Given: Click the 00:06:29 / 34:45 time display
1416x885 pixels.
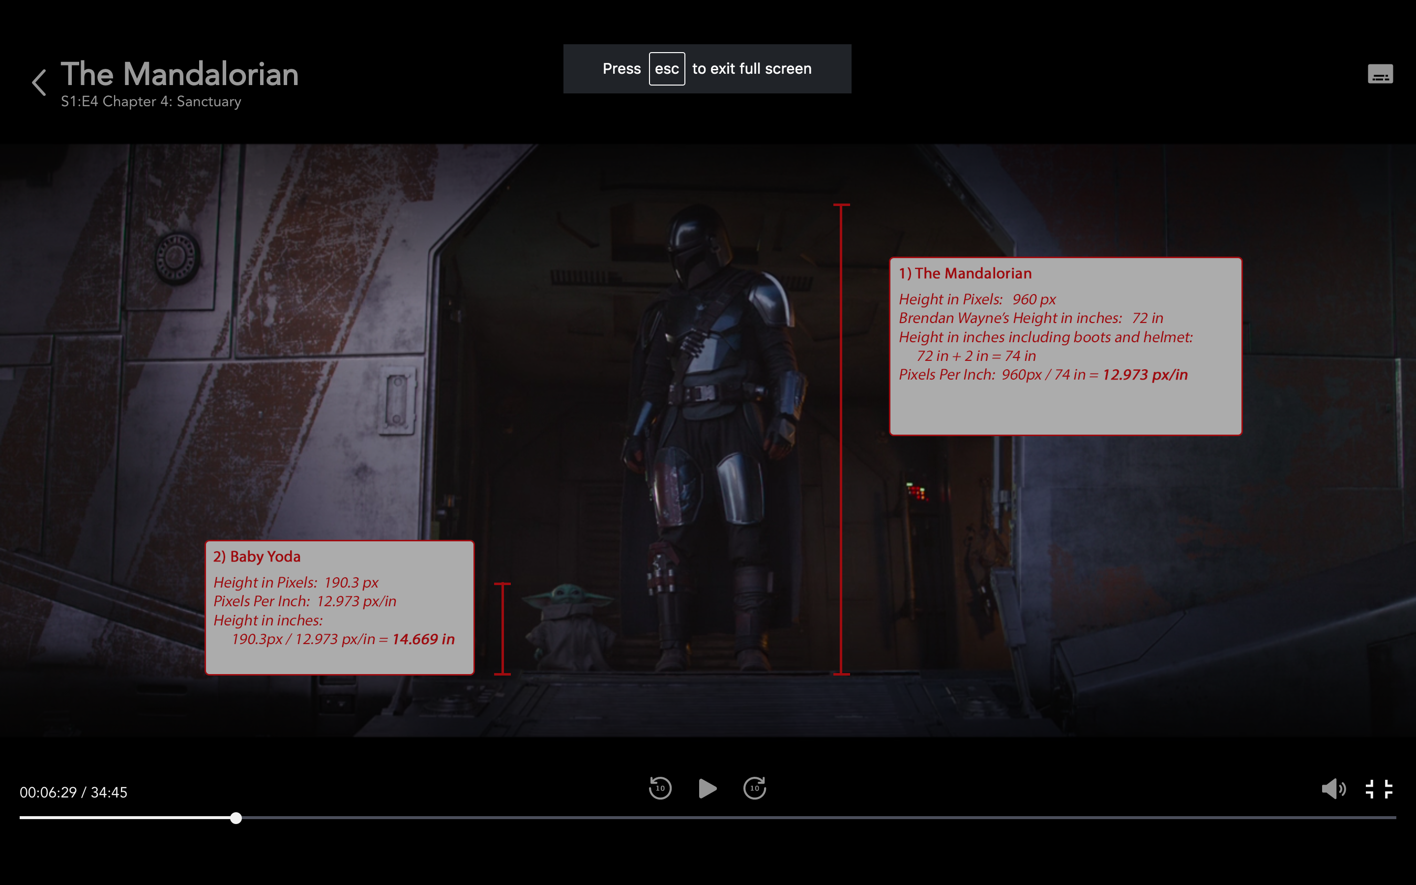Looking at the screenshot, I should [x=74, y=792].
